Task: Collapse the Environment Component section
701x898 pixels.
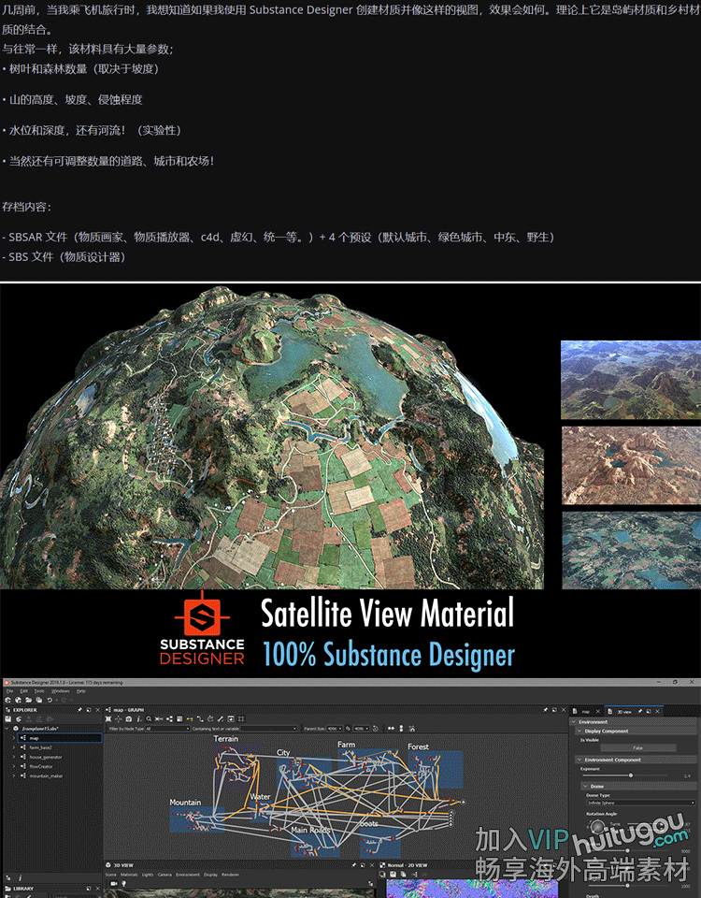Action: 579,760
